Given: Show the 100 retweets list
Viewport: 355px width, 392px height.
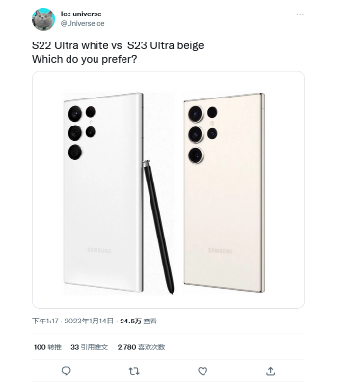Looking at the screenshot, I should (x=47, y=347).
